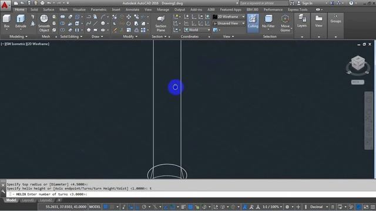The image size is (376, 211).
Task: Toggle hardware acceleration in status bar
Action: tap(358, 207)
